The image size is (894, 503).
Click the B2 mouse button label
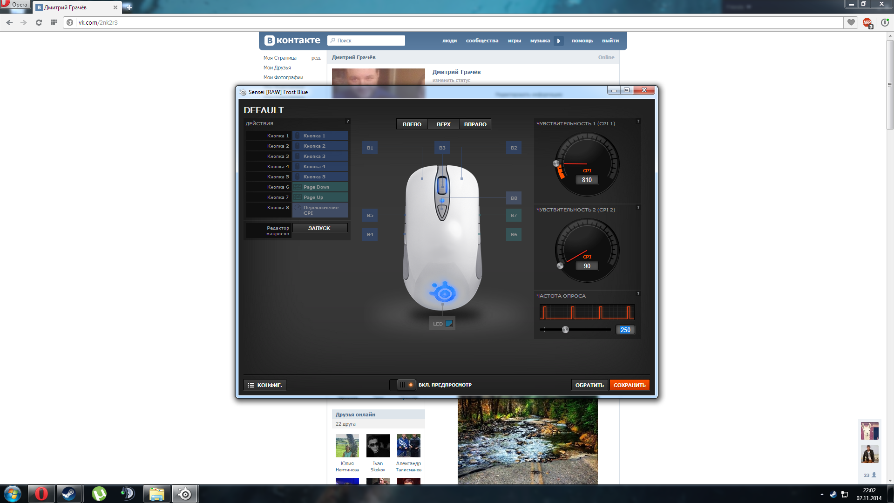click(514, 148)
